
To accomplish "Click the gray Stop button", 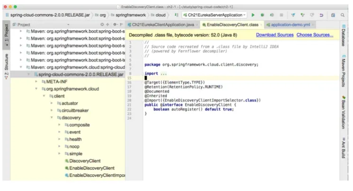I will point(281,15).
